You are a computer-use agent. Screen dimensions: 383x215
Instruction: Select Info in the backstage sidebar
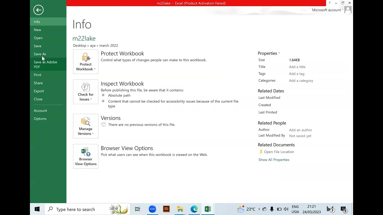click(48, 22)
